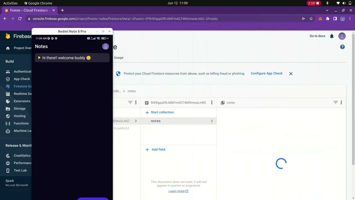Click notes breadcrumb in path
This screenshot has height=200, width=355.
pyautogui.click(x=131, y=91)
